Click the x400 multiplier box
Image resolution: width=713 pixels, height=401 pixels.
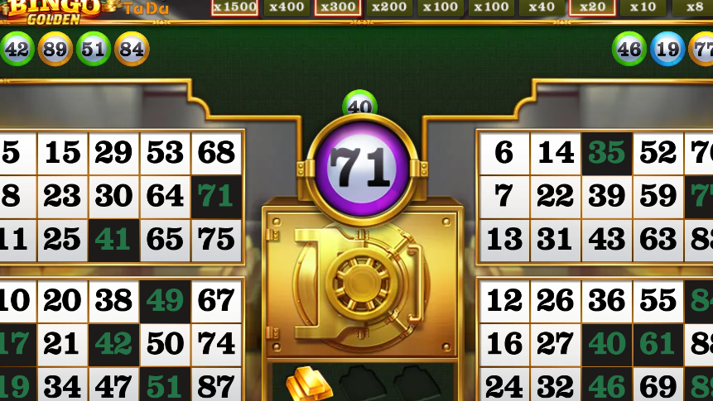287,7
